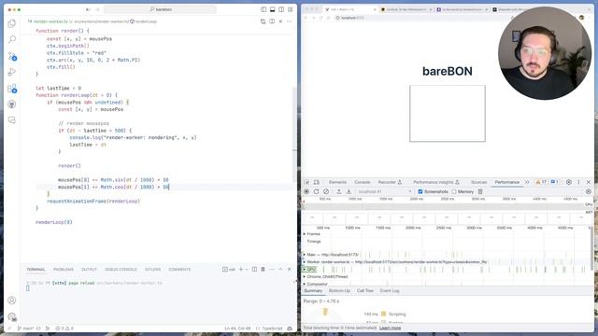Viewport: 598px width, 336px height.
Task: Expand the Compositor track
Action: coord(305,284)
